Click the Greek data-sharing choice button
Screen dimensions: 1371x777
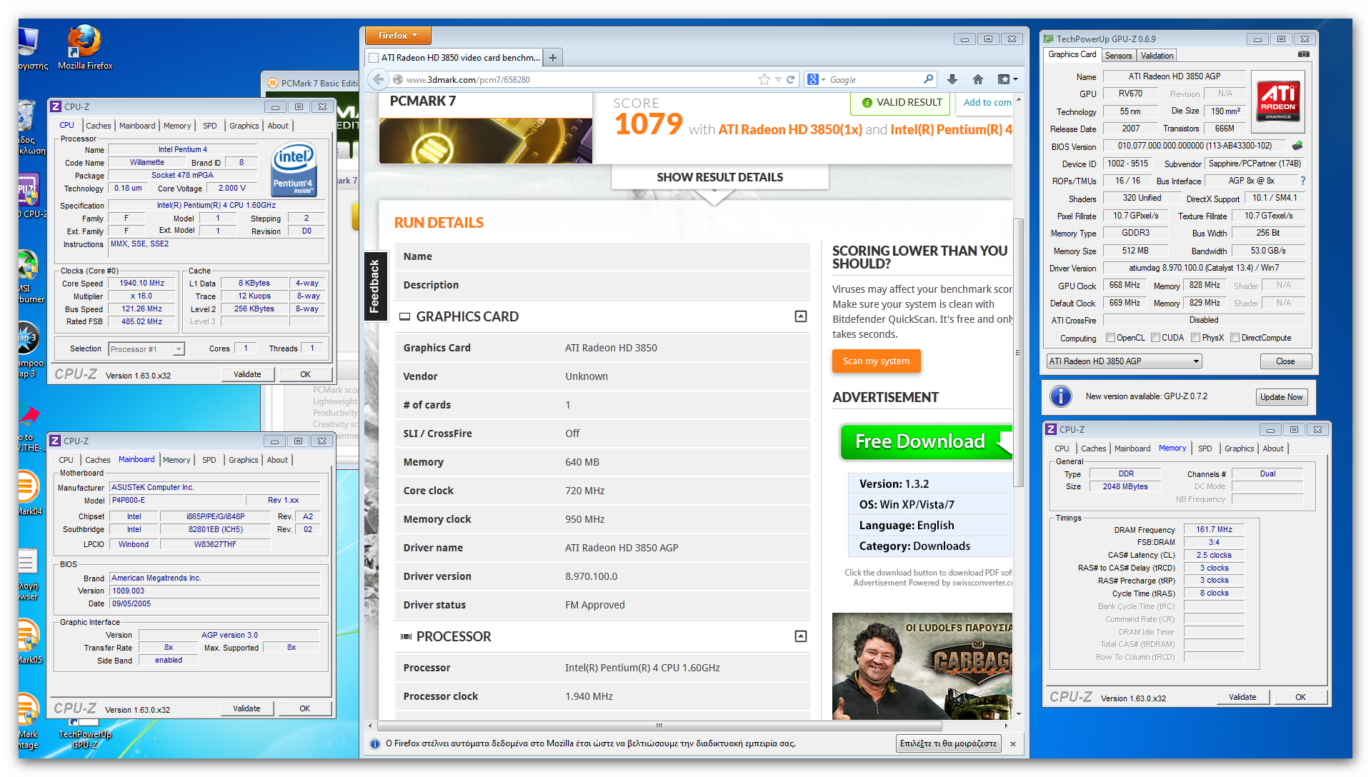tap(948, 744)
